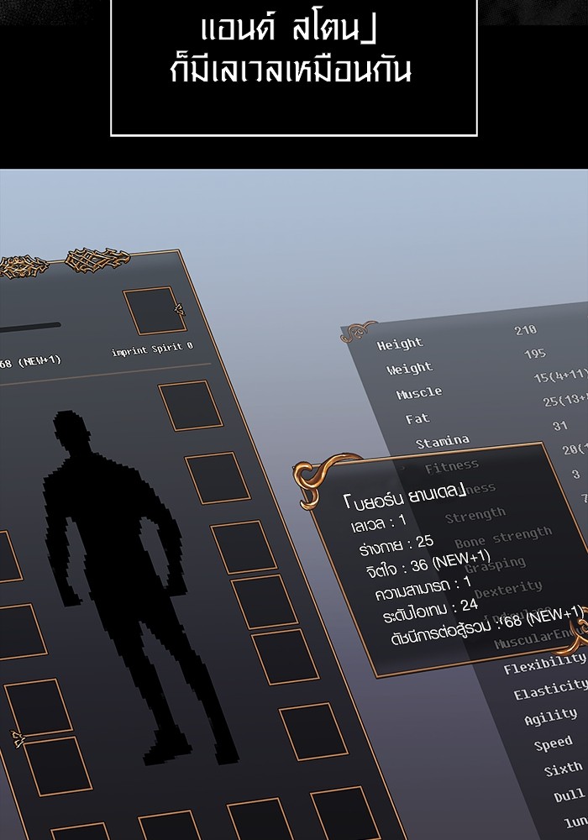The height and width of the screenshot is (840, 588).
Task: Click the 'ดัชนีการต่อสู้รวม : 68 (NEW+1)' line
Action: click(487, 627)
